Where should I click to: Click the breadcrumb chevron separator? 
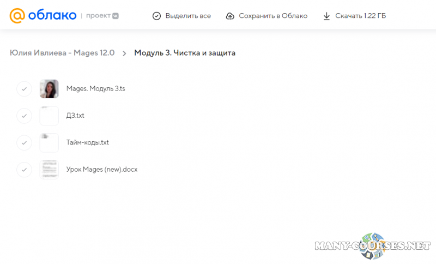pyautogui.click(x=124, y=53)
